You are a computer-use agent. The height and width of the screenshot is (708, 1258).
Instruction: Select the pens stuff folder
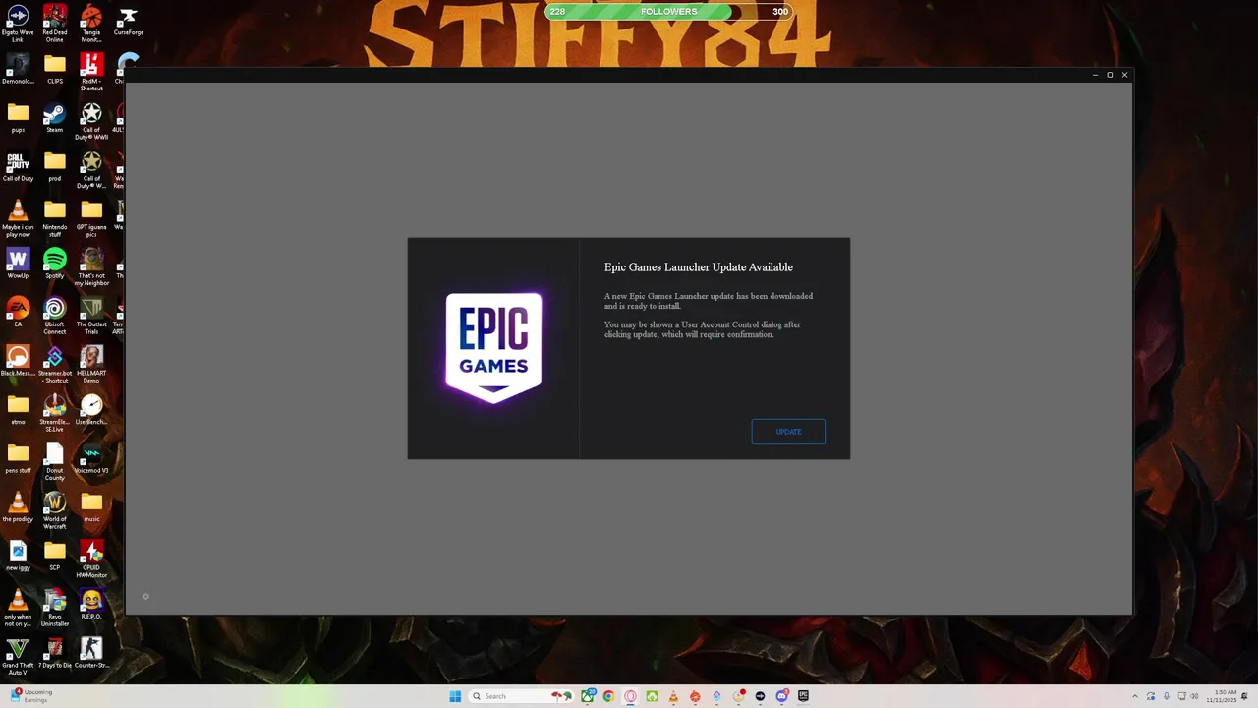[x=18, y=458]
